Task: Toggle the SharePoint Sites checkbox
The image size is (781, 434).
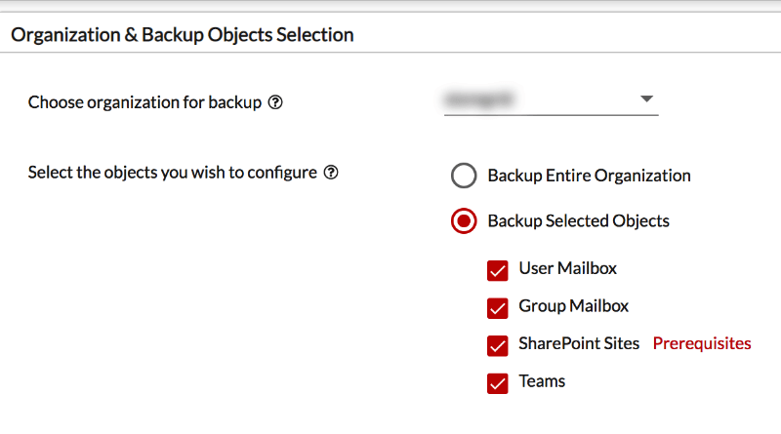Action: coord(498,346)
